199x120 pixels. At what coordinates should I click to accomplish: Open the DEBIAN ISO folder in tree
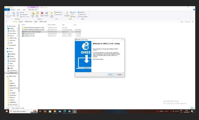[x=12, y=86]
